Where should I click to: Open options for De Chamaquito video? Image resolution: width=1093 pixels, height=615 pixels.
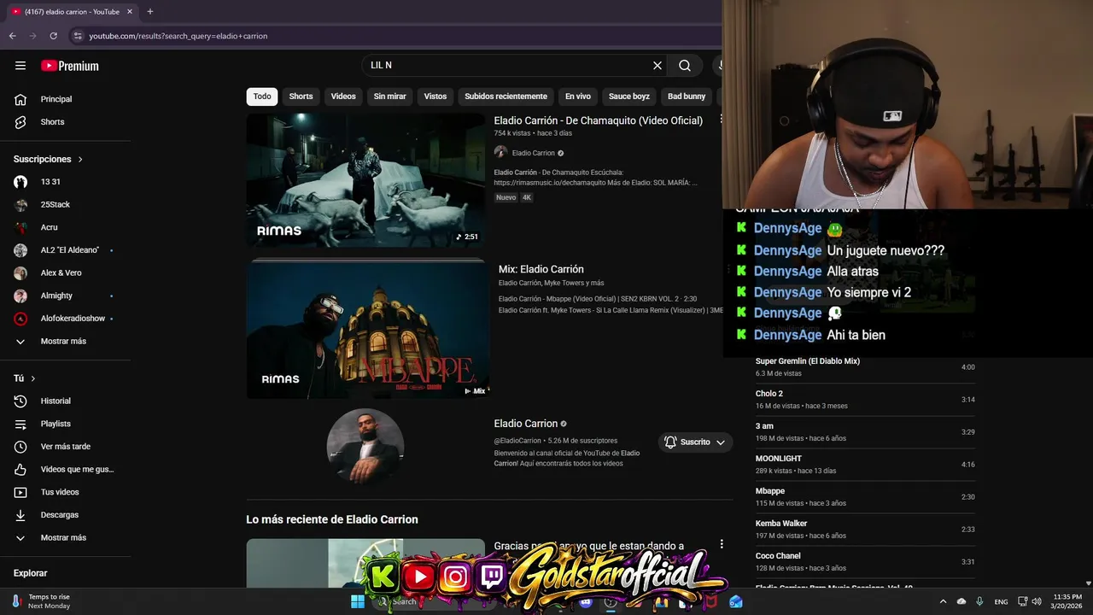click(721, 120)
